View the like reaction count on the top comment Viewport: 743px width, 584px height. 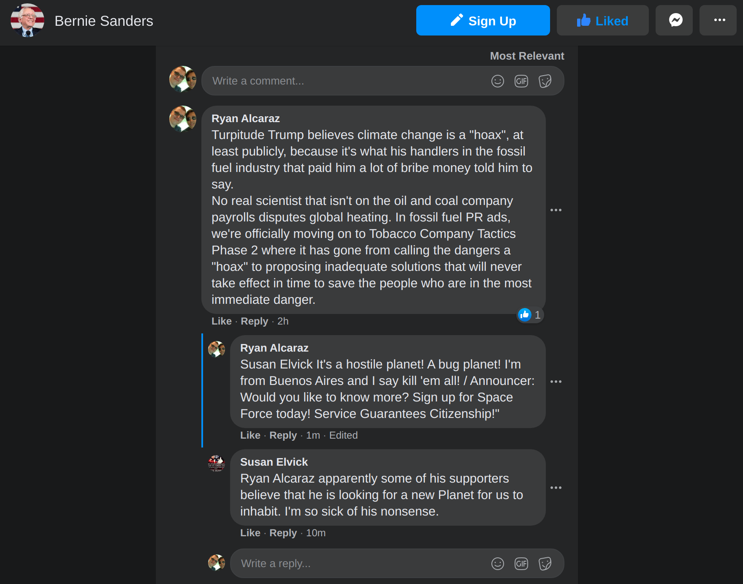(x=530, y=315)
